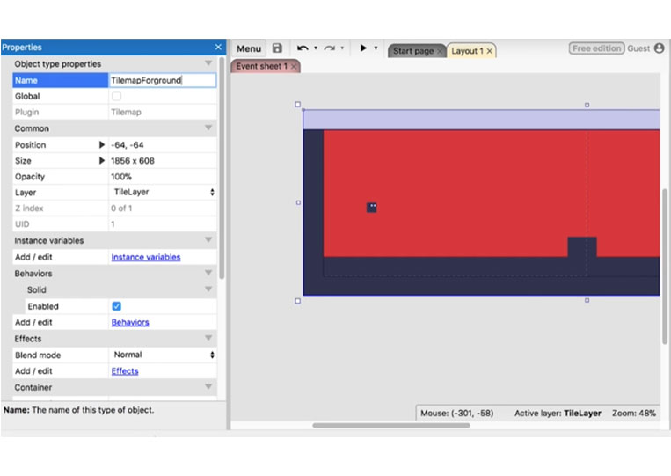This screenshot has width=671, height=476.
Task: Uncheck the Solid Enabled checkbox
Action: click(x=116, y=306)
